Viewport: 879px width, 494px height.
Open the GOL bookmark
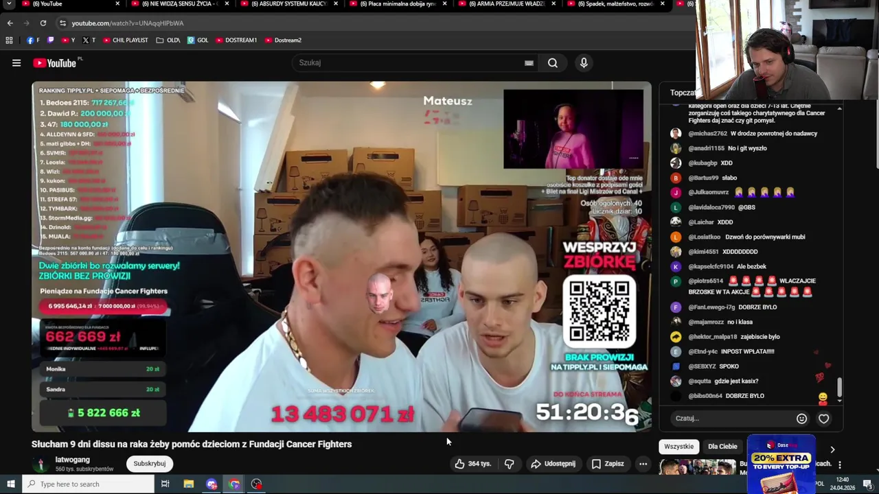point(198,40)
